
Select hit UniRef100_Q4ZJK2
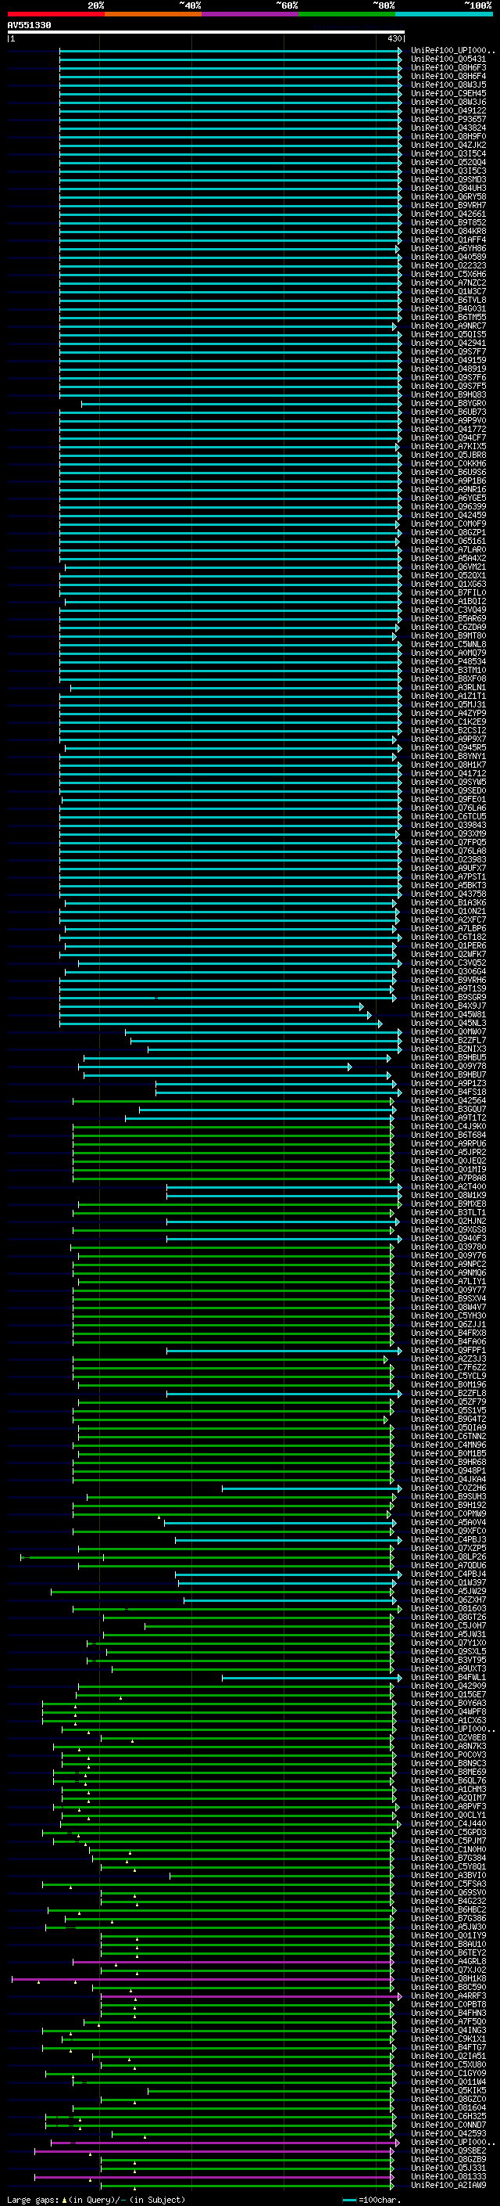click(448, 146)
